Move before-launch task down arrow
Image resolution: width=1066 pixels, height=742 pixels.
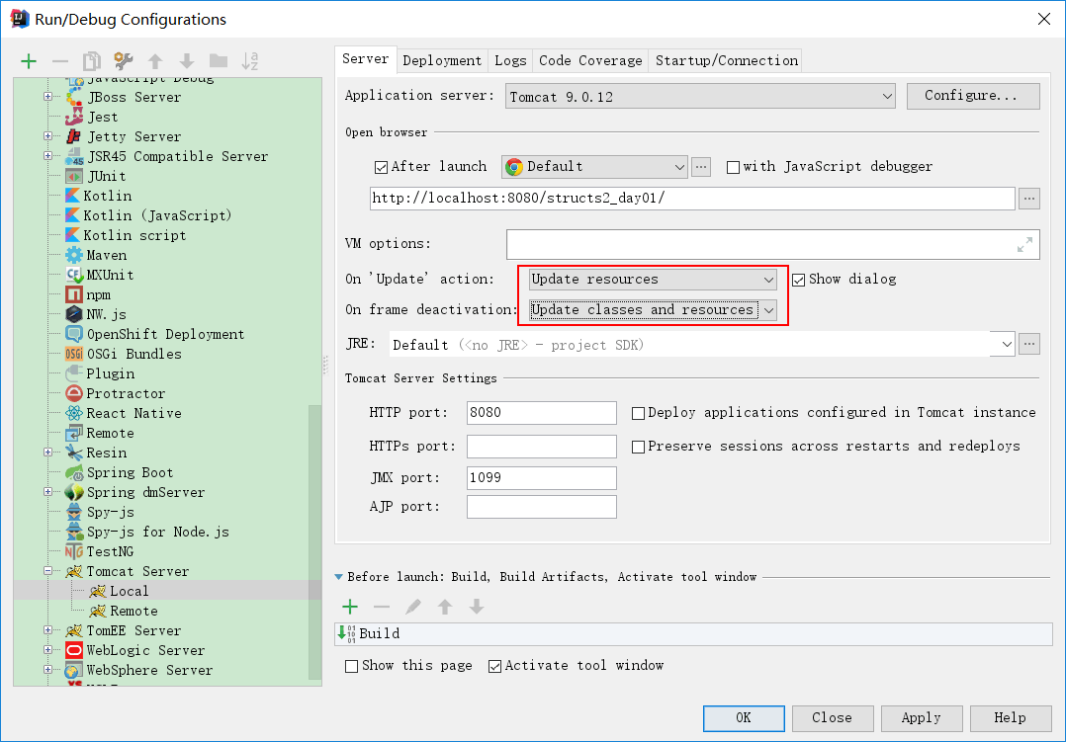(x=477, y=606)
